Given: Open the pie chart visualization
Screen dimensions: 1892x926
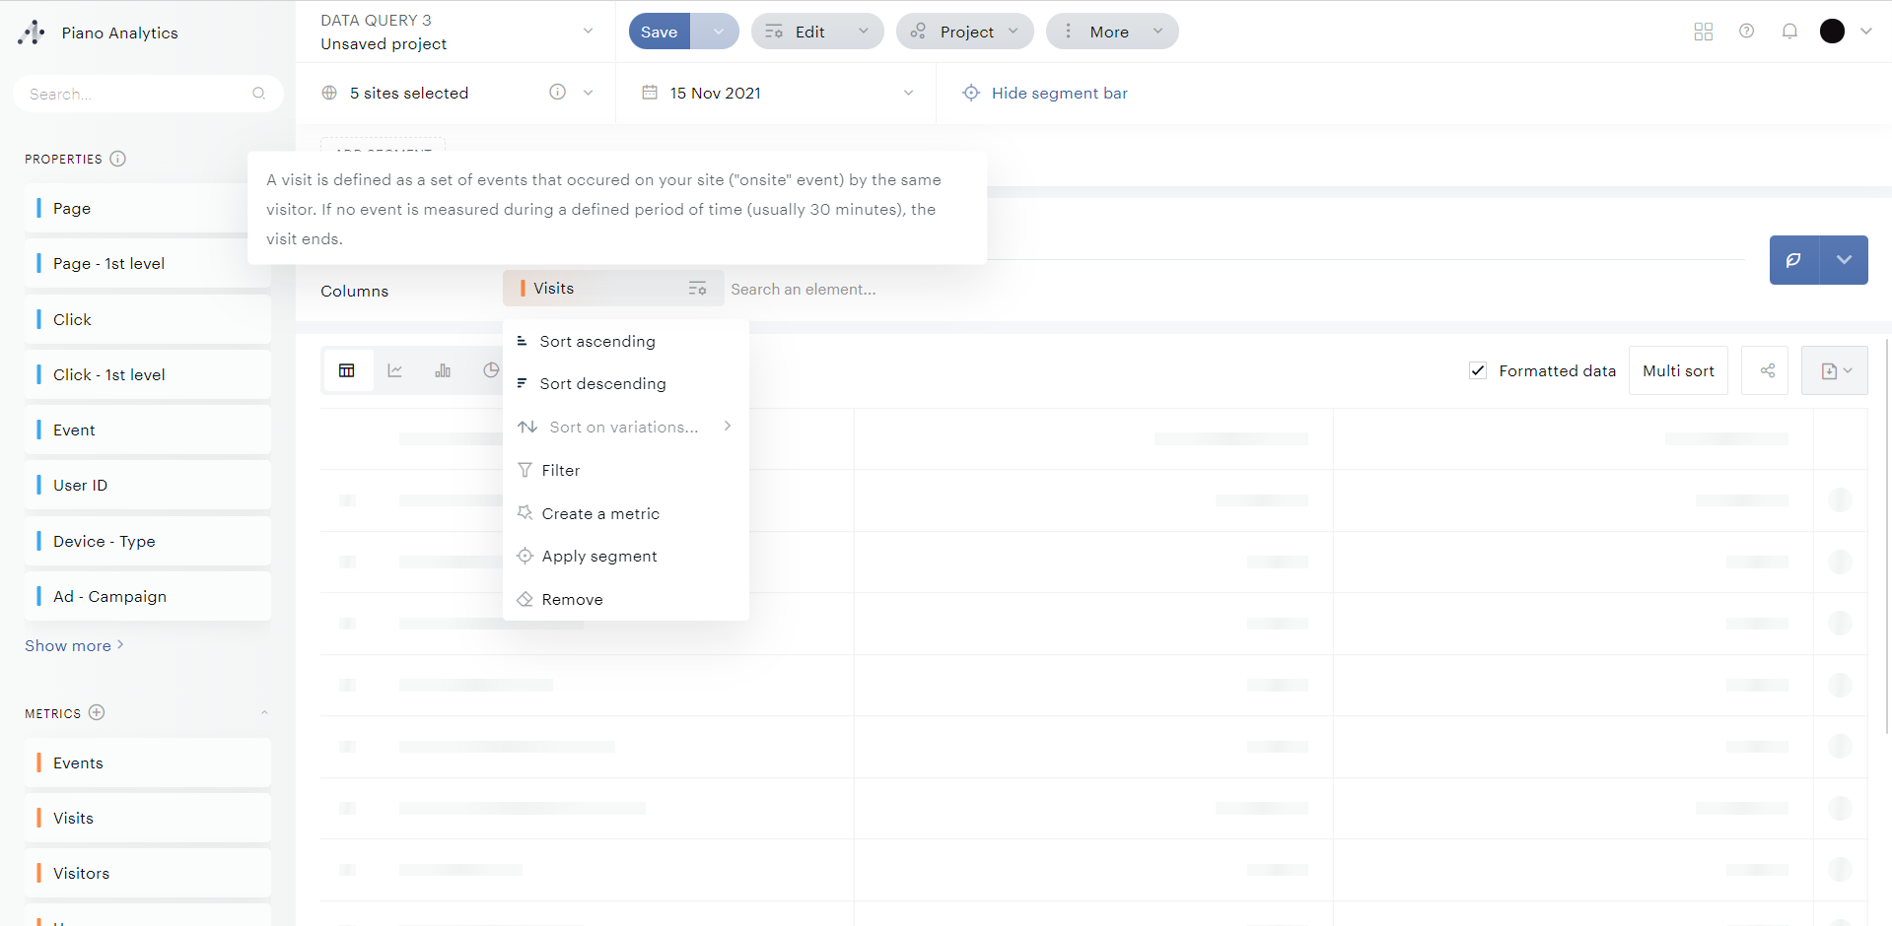Looking at the screenshot, I should click(x=490, y=370).
